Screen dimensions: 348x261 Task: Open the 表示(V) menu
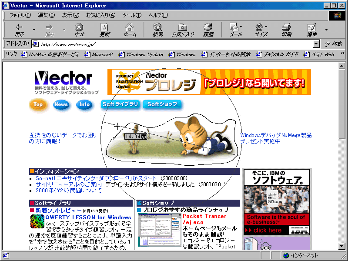coord(70,15)
